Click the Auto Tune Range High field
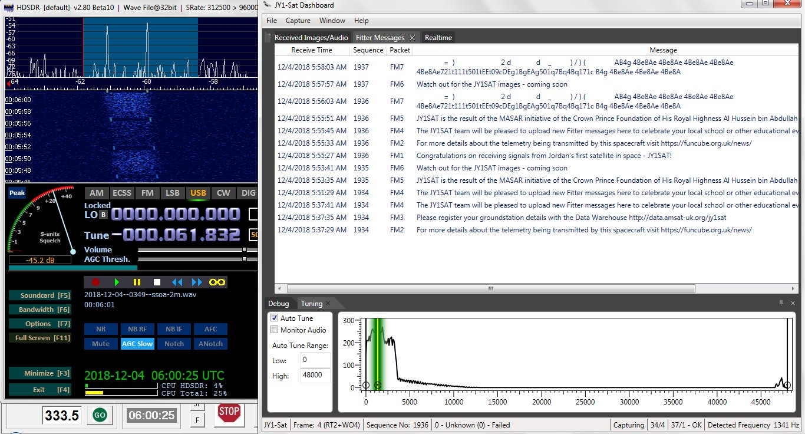The height and width of the screenshot is (434, 805). coord(315,376)
